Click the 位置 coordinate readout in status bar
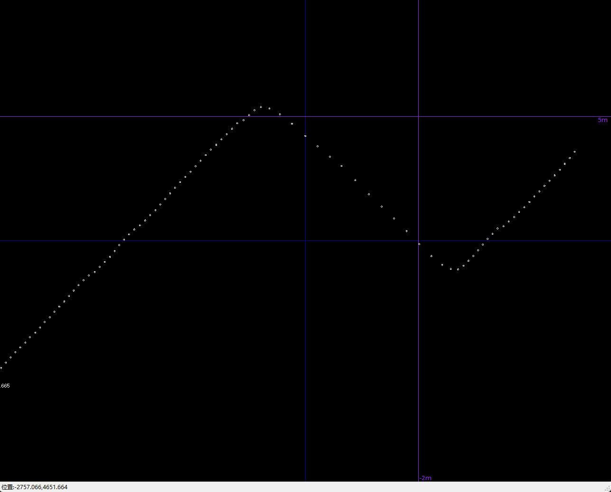Screen dimensions: 611x492 click(x=34, y=487)
